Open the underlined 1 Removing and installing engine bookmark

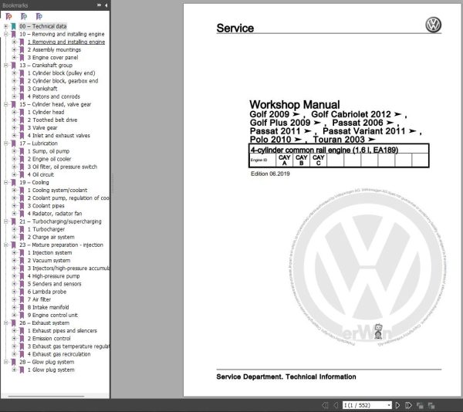[x=66, y=42]
